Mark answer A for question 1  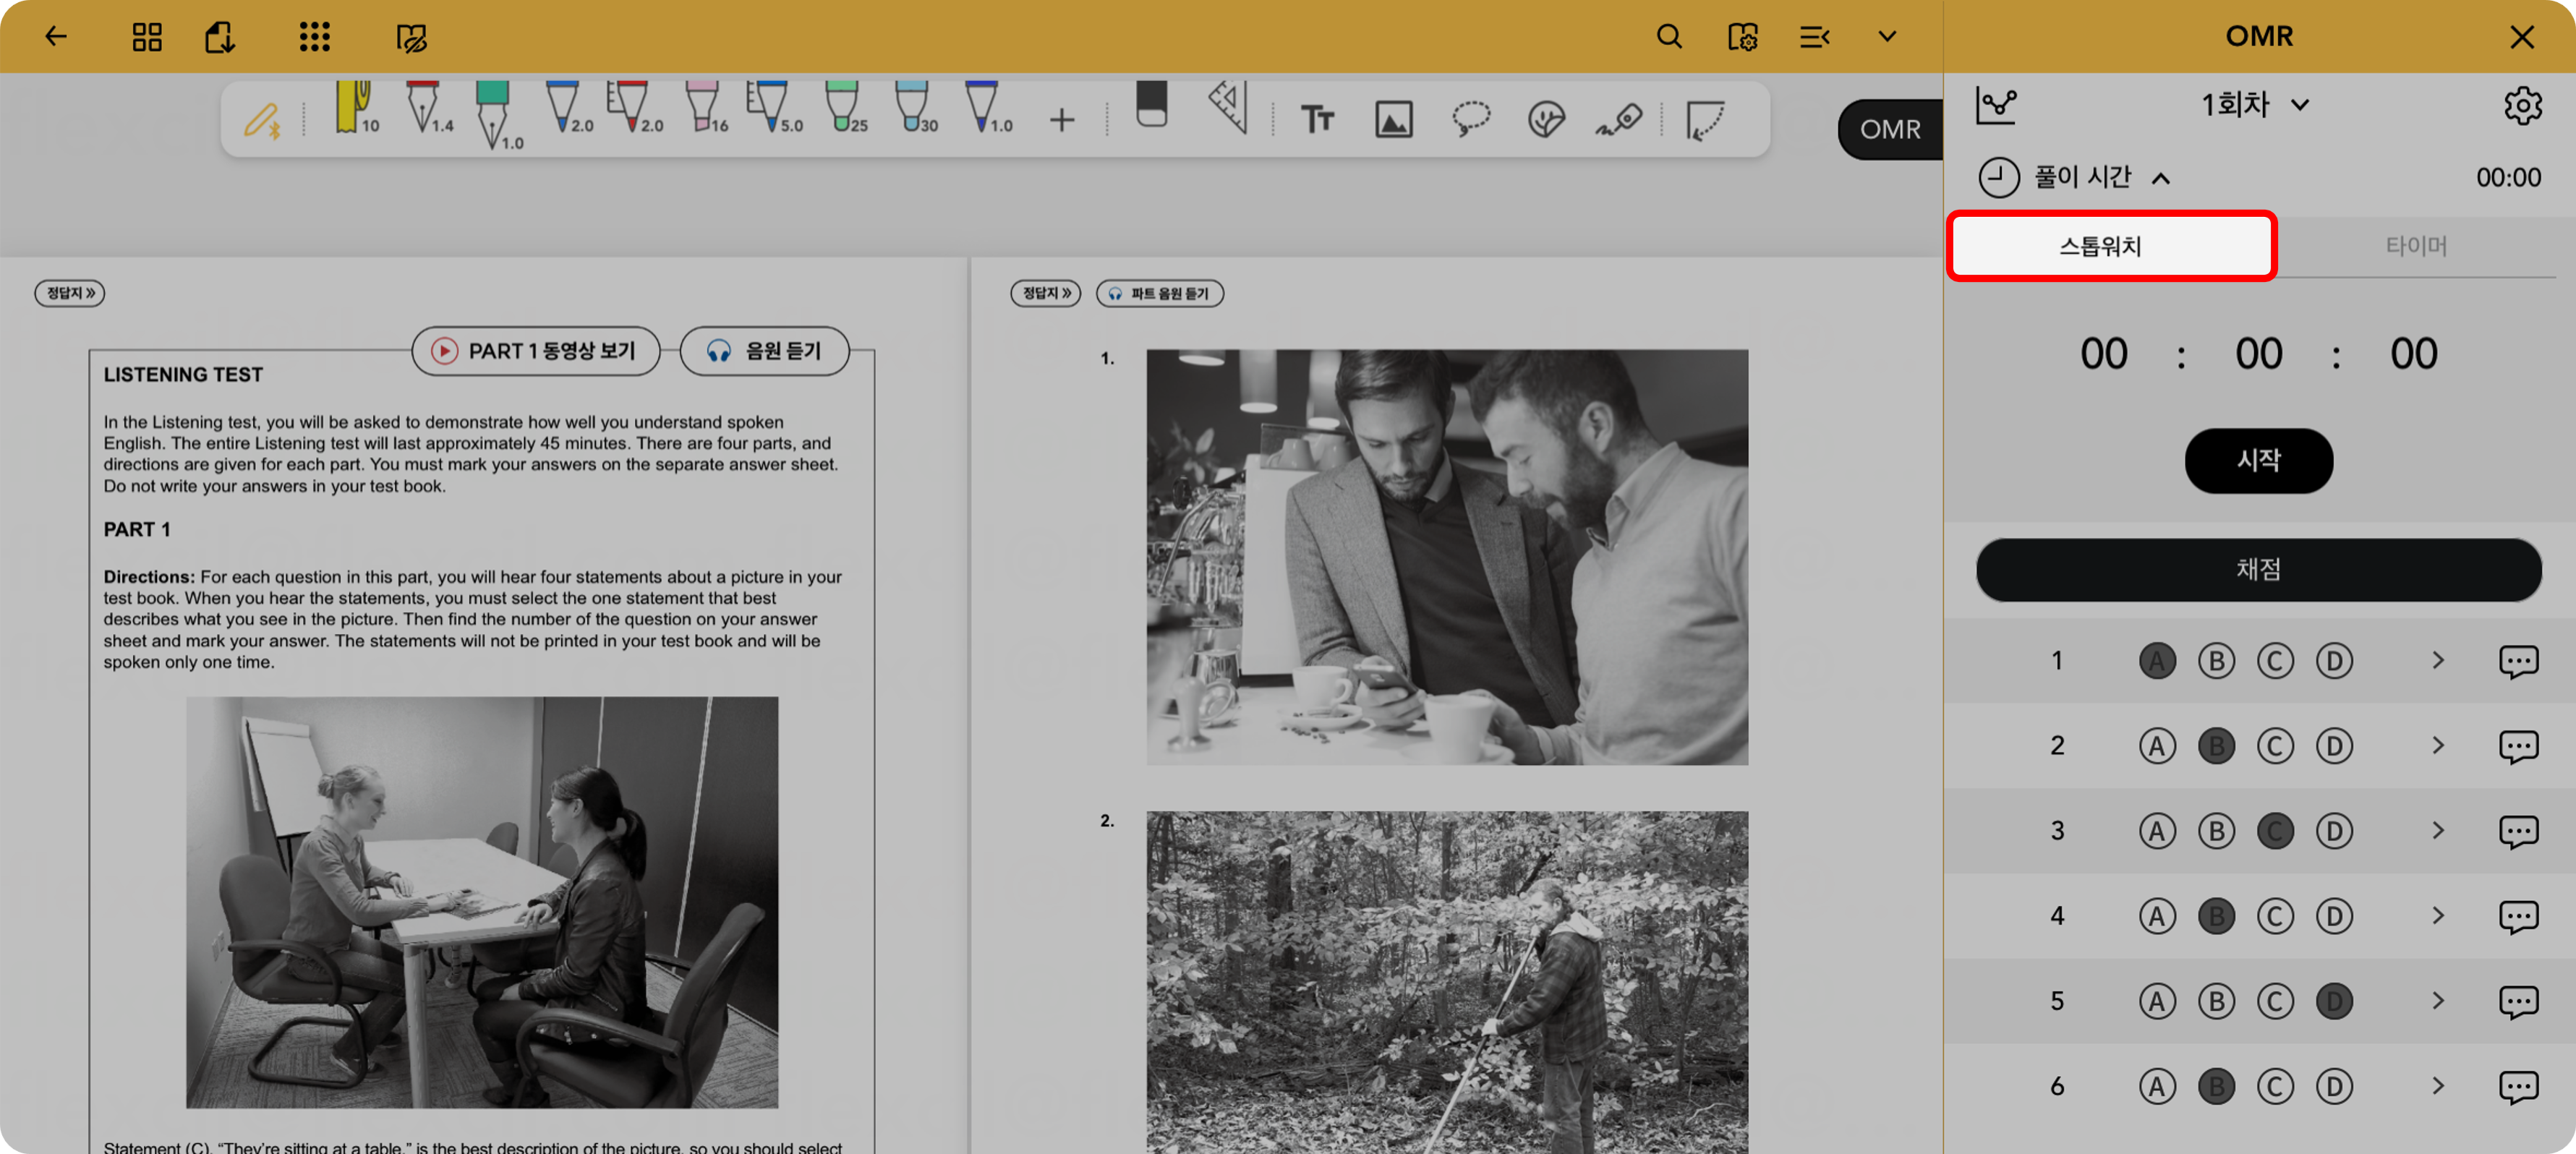click(x=2157, y=661)
